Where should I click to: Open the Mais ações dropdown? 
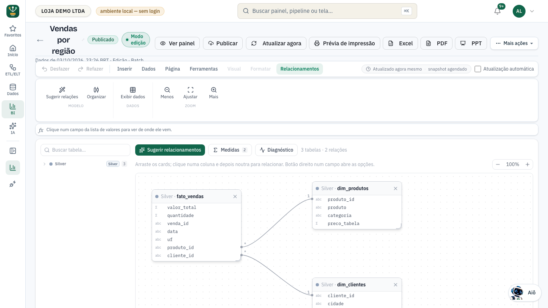tap(514, 43)
